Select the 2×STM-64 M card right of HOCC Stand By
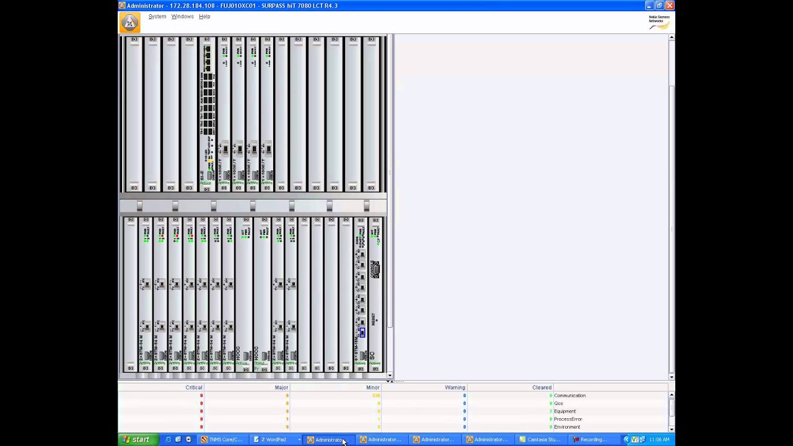 (278, 295)
